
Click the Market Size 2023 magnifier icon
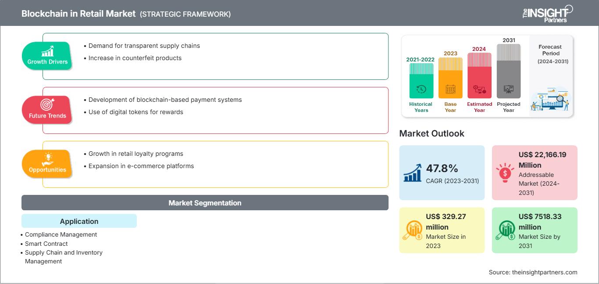(x=413, y=230)
